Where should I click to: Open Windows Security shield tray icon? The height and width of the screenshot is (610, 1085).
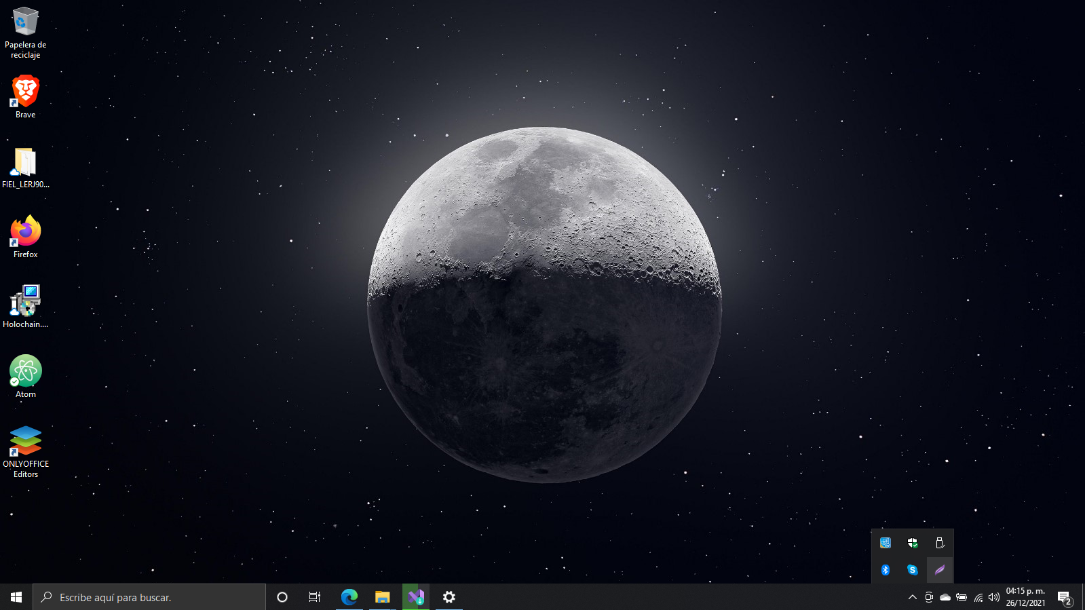point(913,543)
